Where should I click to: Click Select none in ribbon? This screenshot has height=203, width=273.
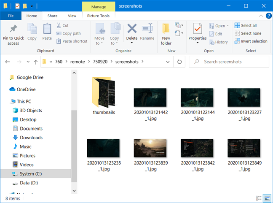(x=248, y=33)
